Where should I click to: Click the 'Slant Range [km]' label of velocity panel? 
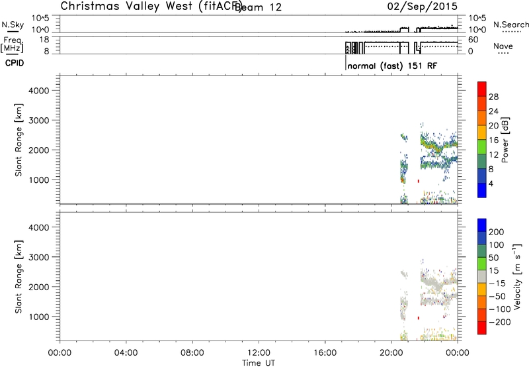coord(19,277)
